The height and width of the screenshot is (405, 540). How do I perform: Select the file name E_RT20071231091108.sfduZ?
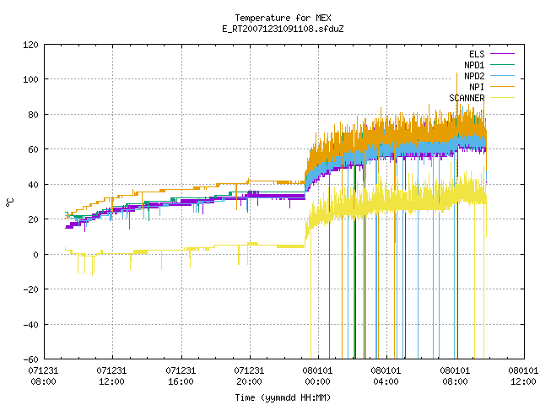tap(283, 29)
